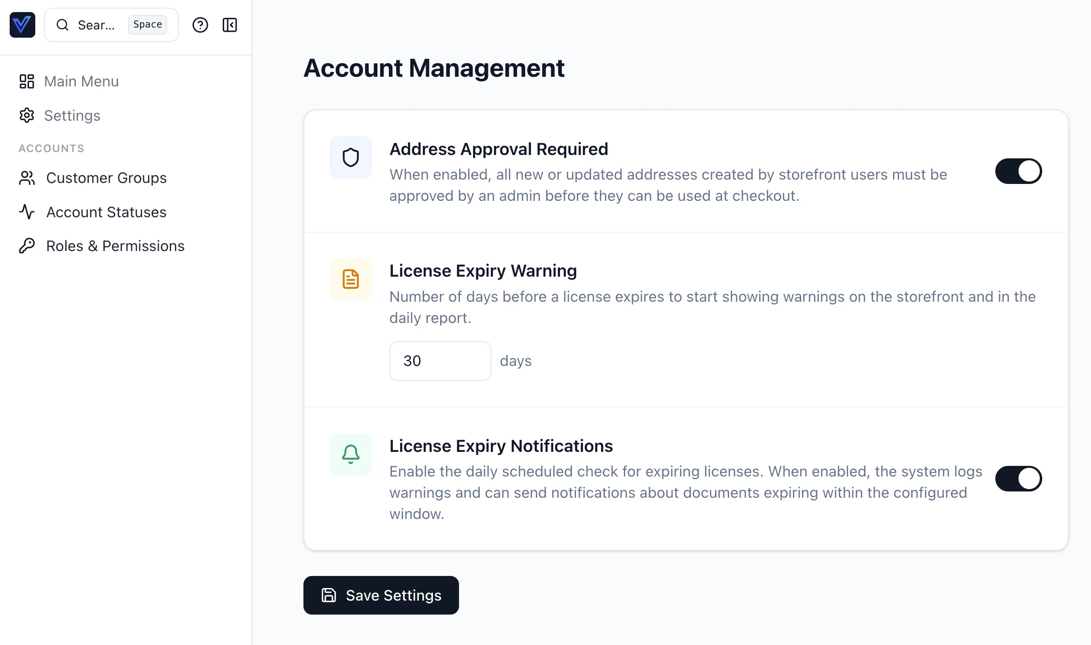Viewport: 1091px width, 645px height.
Task: Click the Account Statuses activity icon
Action: pyautogui.click(x=27, y=212)
